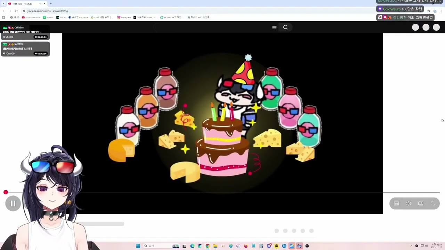Open the SOOP bookmark
The image size is (445, 250).
click(x=61, y=17)
